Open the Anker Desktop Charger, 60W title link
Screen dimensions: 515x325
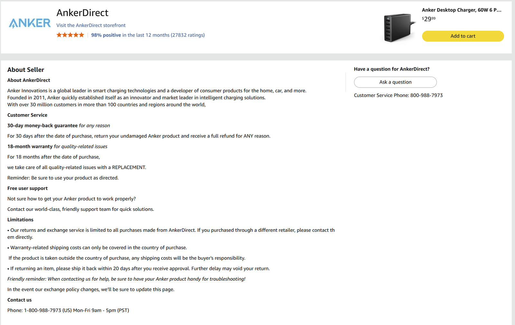coord(462,10)
